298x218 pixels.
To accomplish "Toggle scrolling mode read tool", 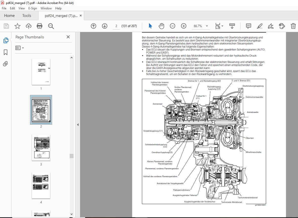I will (232, 26).
